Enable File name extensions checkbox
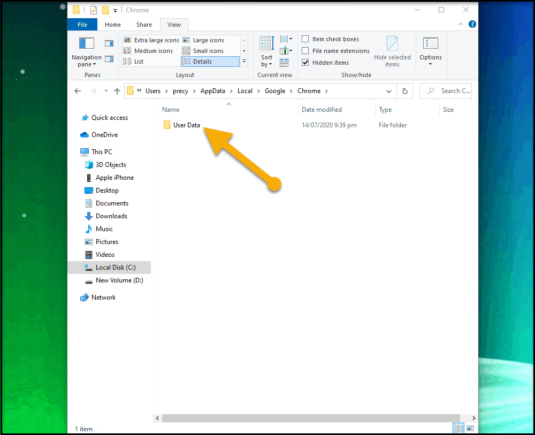This screenshot has width=535, height=435. pos(305,50)
